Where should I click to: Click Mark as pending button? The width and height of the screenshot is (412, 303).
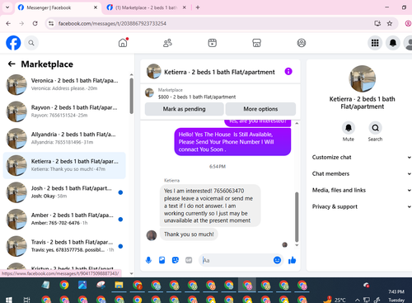[184, 109]
